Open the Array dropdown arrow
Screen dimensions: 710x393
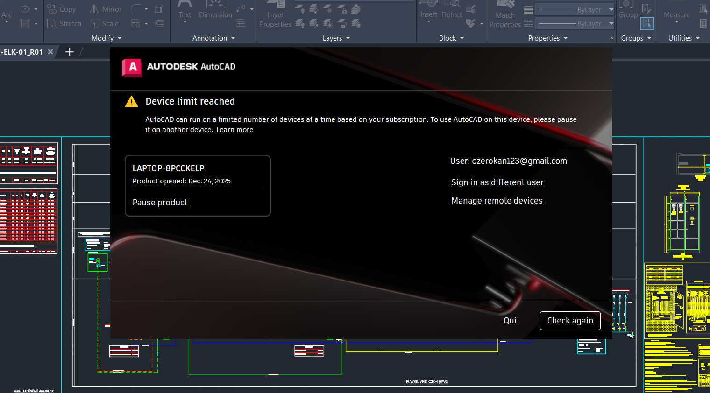point(146,23)
